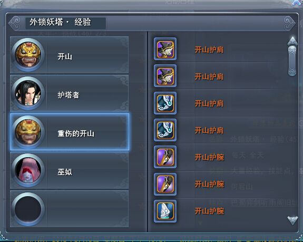Close the panel using top-right X
This screenshot has height=242, width=303.
click(297, 2)
